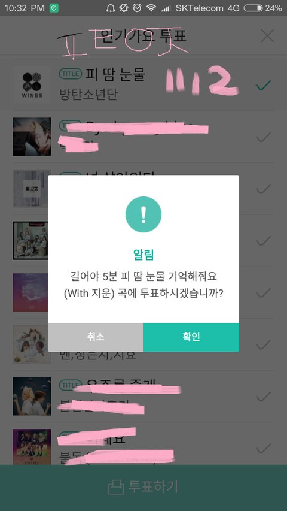Cancel the vote with the 취소 button
287x511 pixels.
coord(96,337)
